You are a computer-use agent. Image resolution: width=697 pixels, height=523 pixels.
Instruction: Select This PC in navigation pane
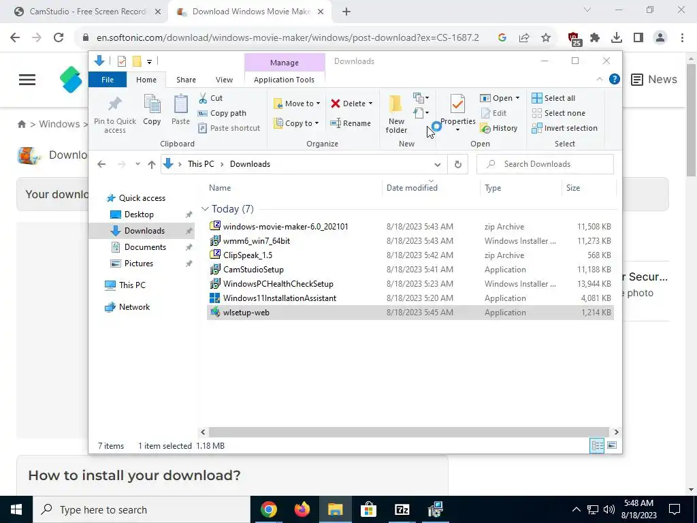(x=132, y=285)
